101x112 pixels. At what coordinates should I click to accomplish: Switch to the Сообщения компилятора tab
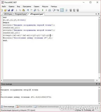47,107
